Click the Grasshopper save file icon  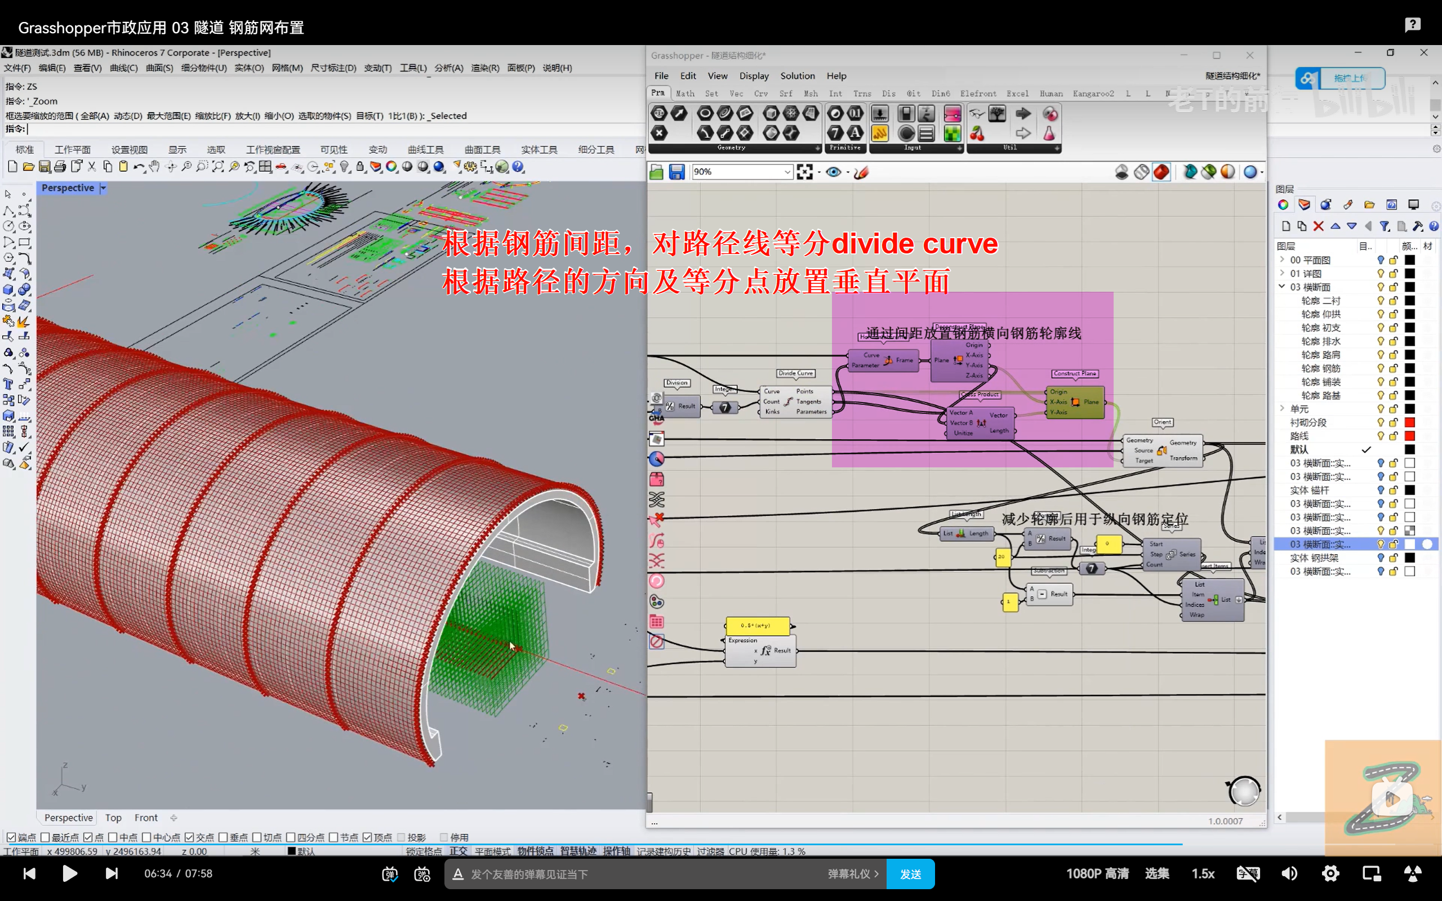coord(677,172)
